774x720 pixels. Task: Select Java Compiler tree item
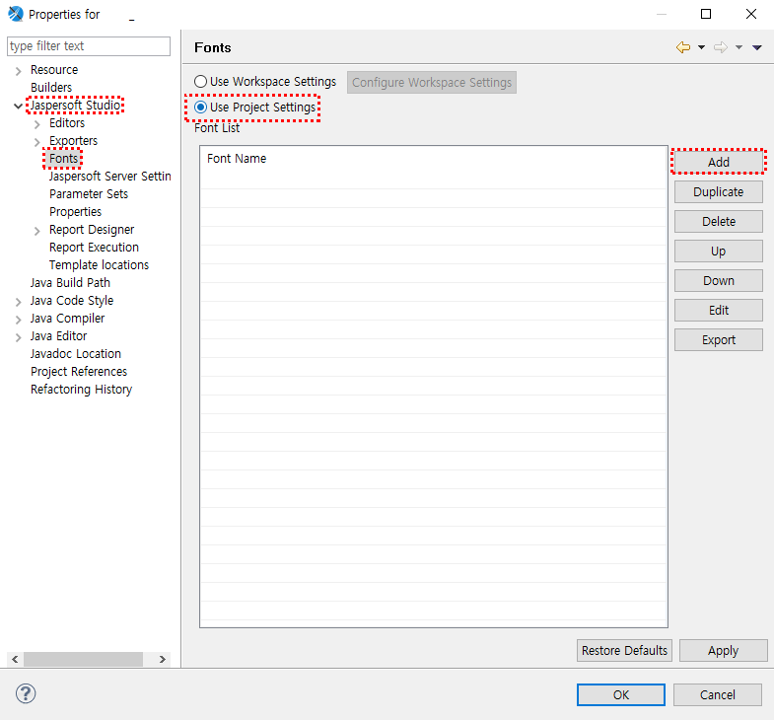(x=68, y=319)
